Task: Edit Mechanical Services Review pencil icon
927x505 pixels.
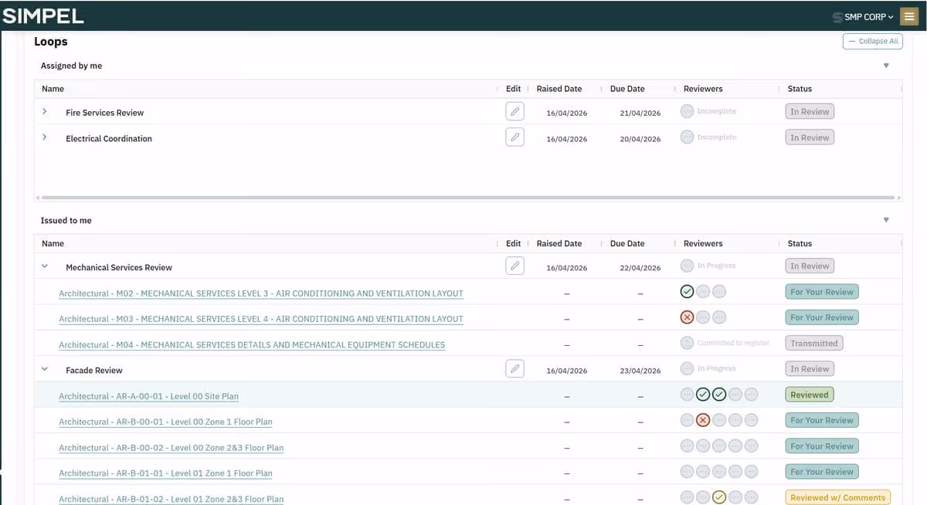Action: point(514,266)
